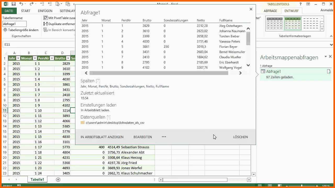335x188 pixels.
Task: Click the Undo arrow icon
Action: click(x=21, y=4)
